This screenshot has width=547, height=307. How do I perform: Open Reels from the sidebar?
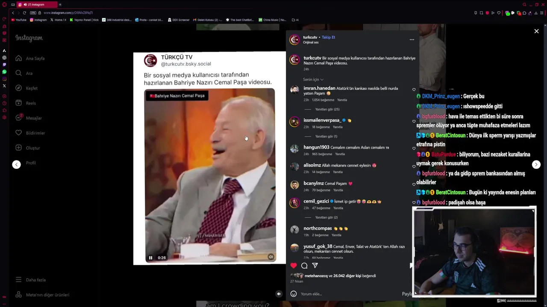click(31, 103)
